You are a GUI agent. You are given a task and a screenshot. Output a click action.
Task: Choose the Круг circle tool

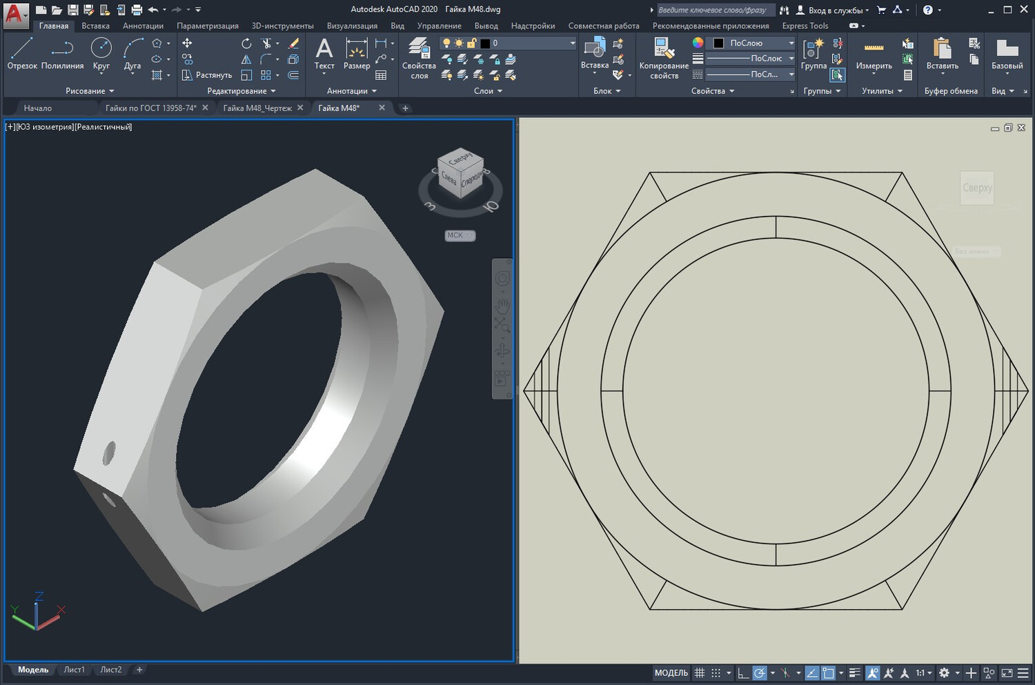coord(101,54)
